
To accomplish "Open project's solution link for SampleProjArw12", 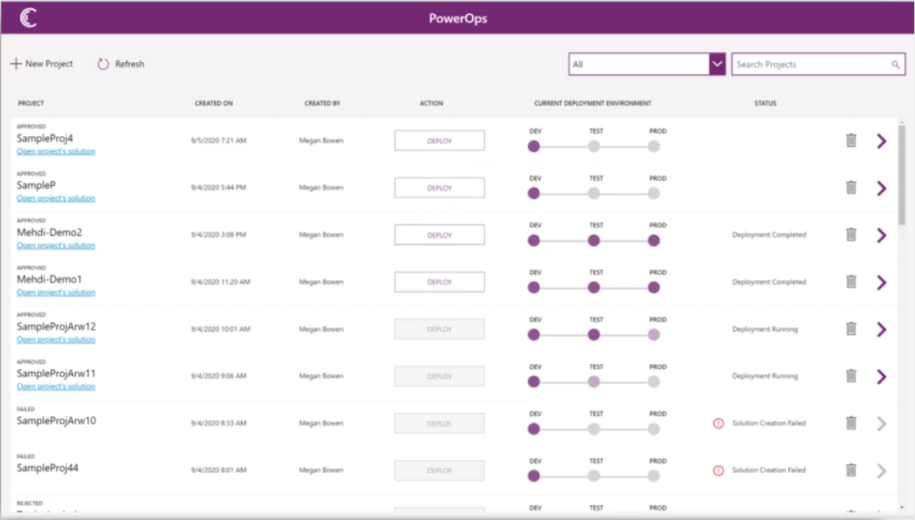I will pyautogui.click(x=56, y=340).
